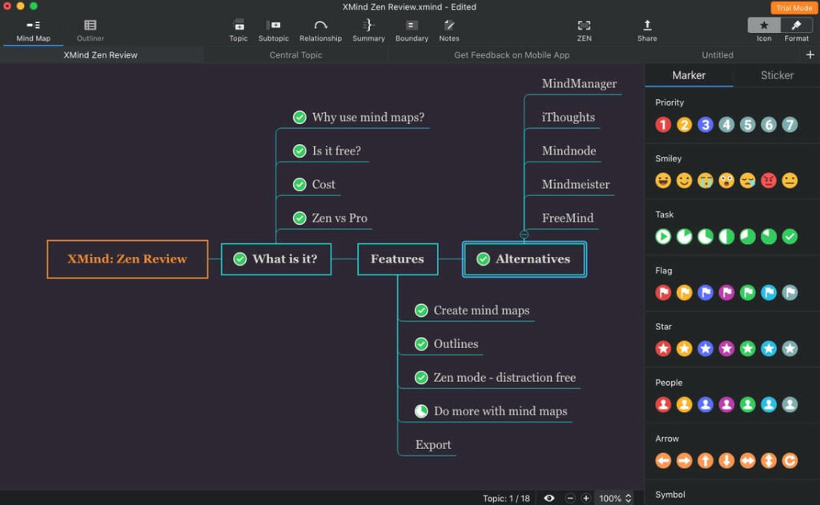Apply the red Star marker
The image size is (820, 505).
663,348
